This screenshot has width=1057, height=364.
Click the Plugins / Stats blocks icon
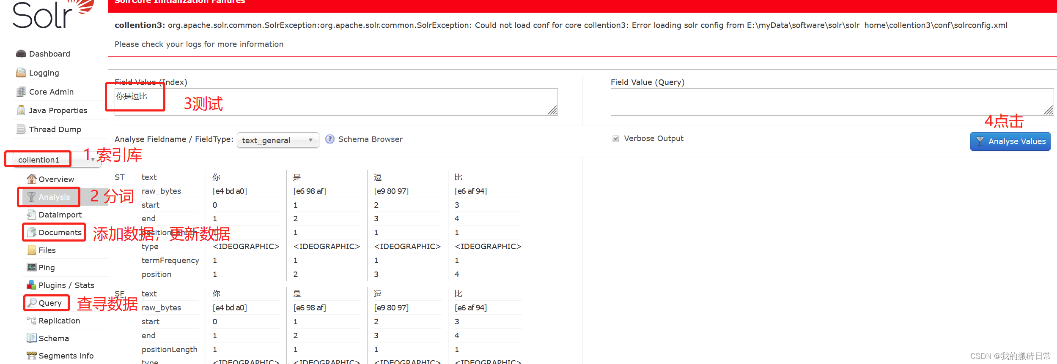(x=31, y=285)
